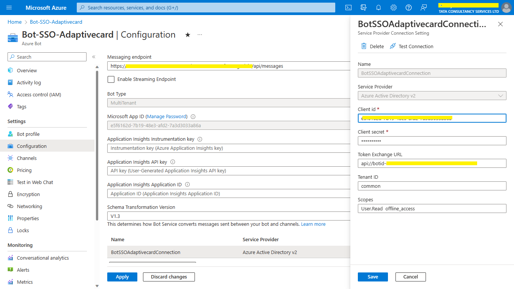Screen dimensions: 514x289
Task: Click the Bot-SSO-Adaptivecard breadcrumb
Action: pyautogui.click(x=56, y=22)
